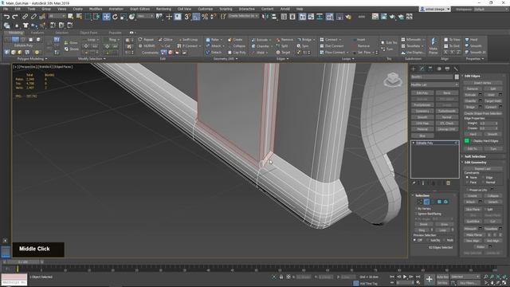Switch to the Object Paint ribbon tab
This screenshot has height=287, width=510.
point(88,33)
